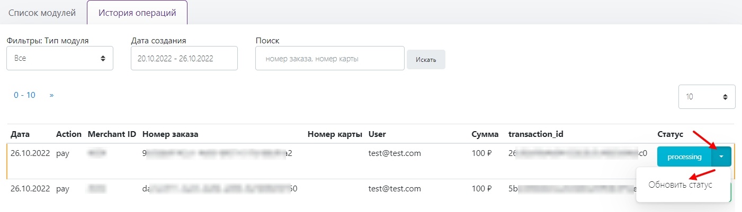
Task: Click the Merchant ID column header
Action: (112, 134)
